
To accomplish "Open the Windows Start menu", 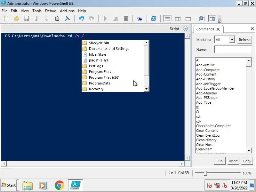I will pyautogui.click(x=9, y=185).
